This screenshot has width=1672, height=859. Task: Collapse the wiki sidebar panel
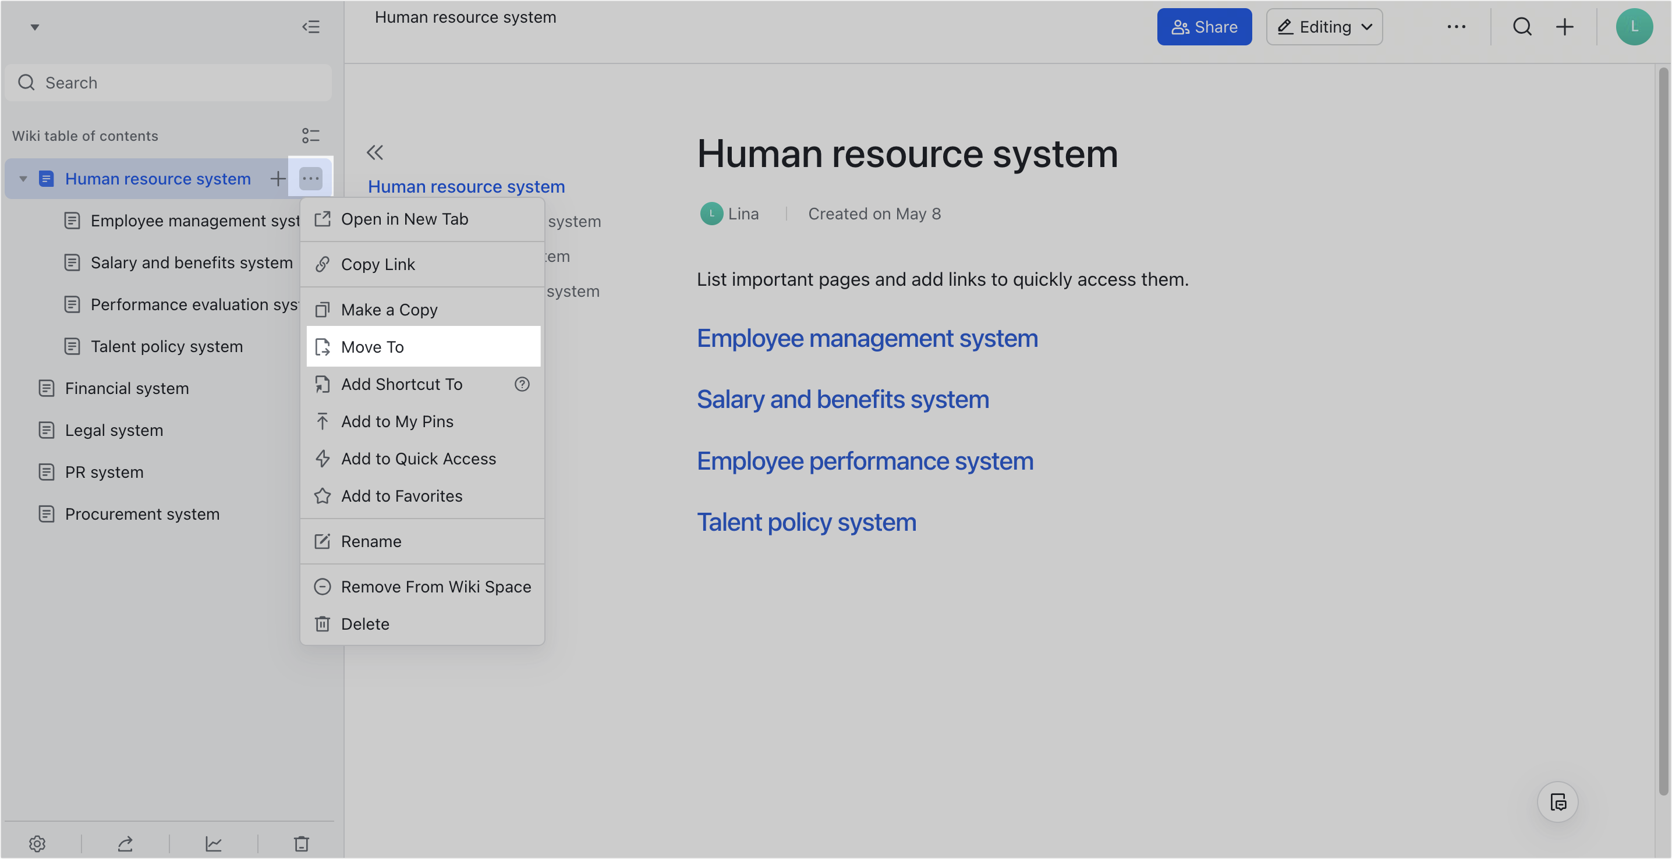pyautogui.click(x=311, y=27)
